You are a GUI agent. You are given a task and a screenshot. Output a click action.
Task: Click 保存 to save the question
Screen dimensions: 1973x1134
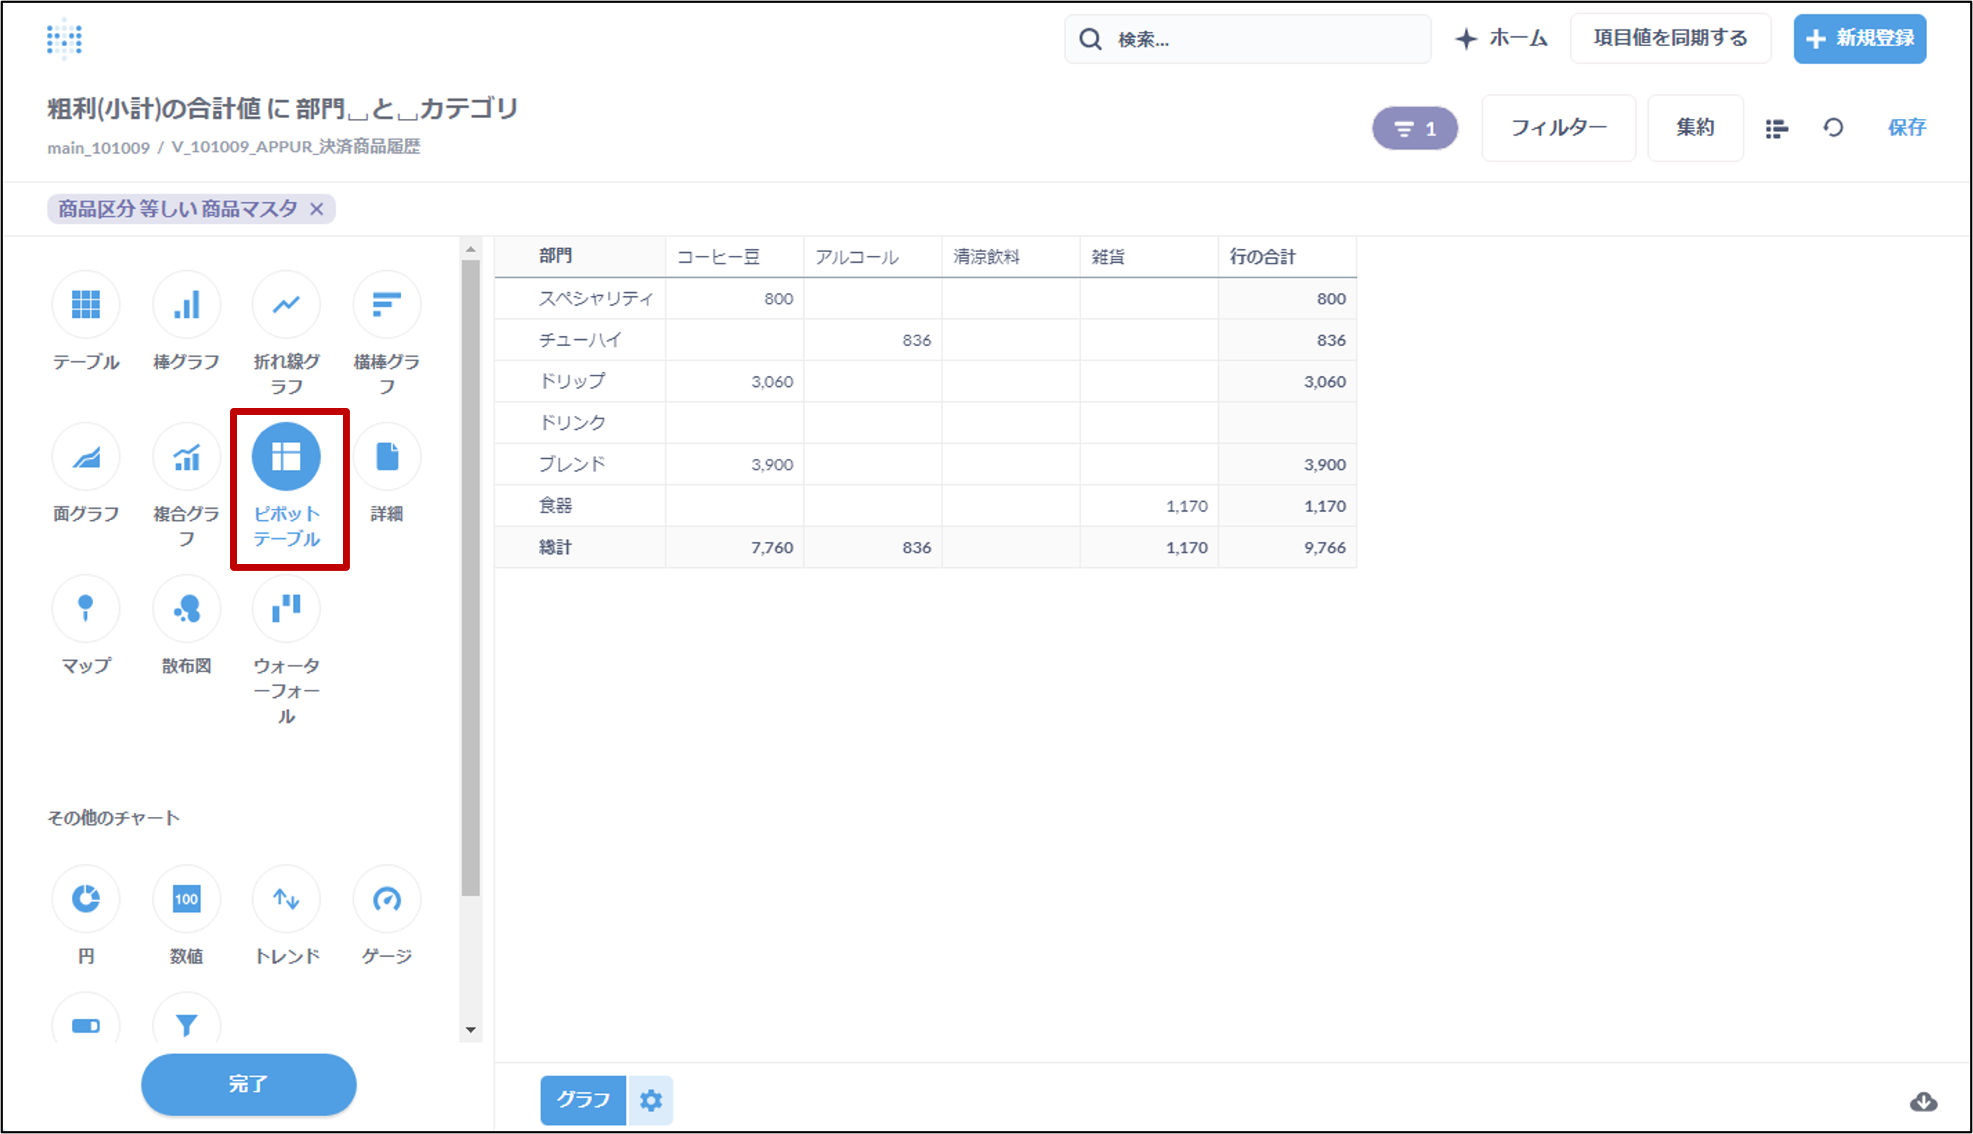tap(1906, 128)
